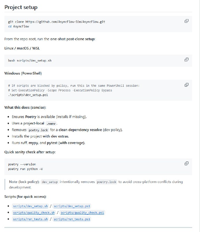Open the scripts/run_tests.ps1 link
This screenshot has width=200, height=232.
tap(72, 219)
